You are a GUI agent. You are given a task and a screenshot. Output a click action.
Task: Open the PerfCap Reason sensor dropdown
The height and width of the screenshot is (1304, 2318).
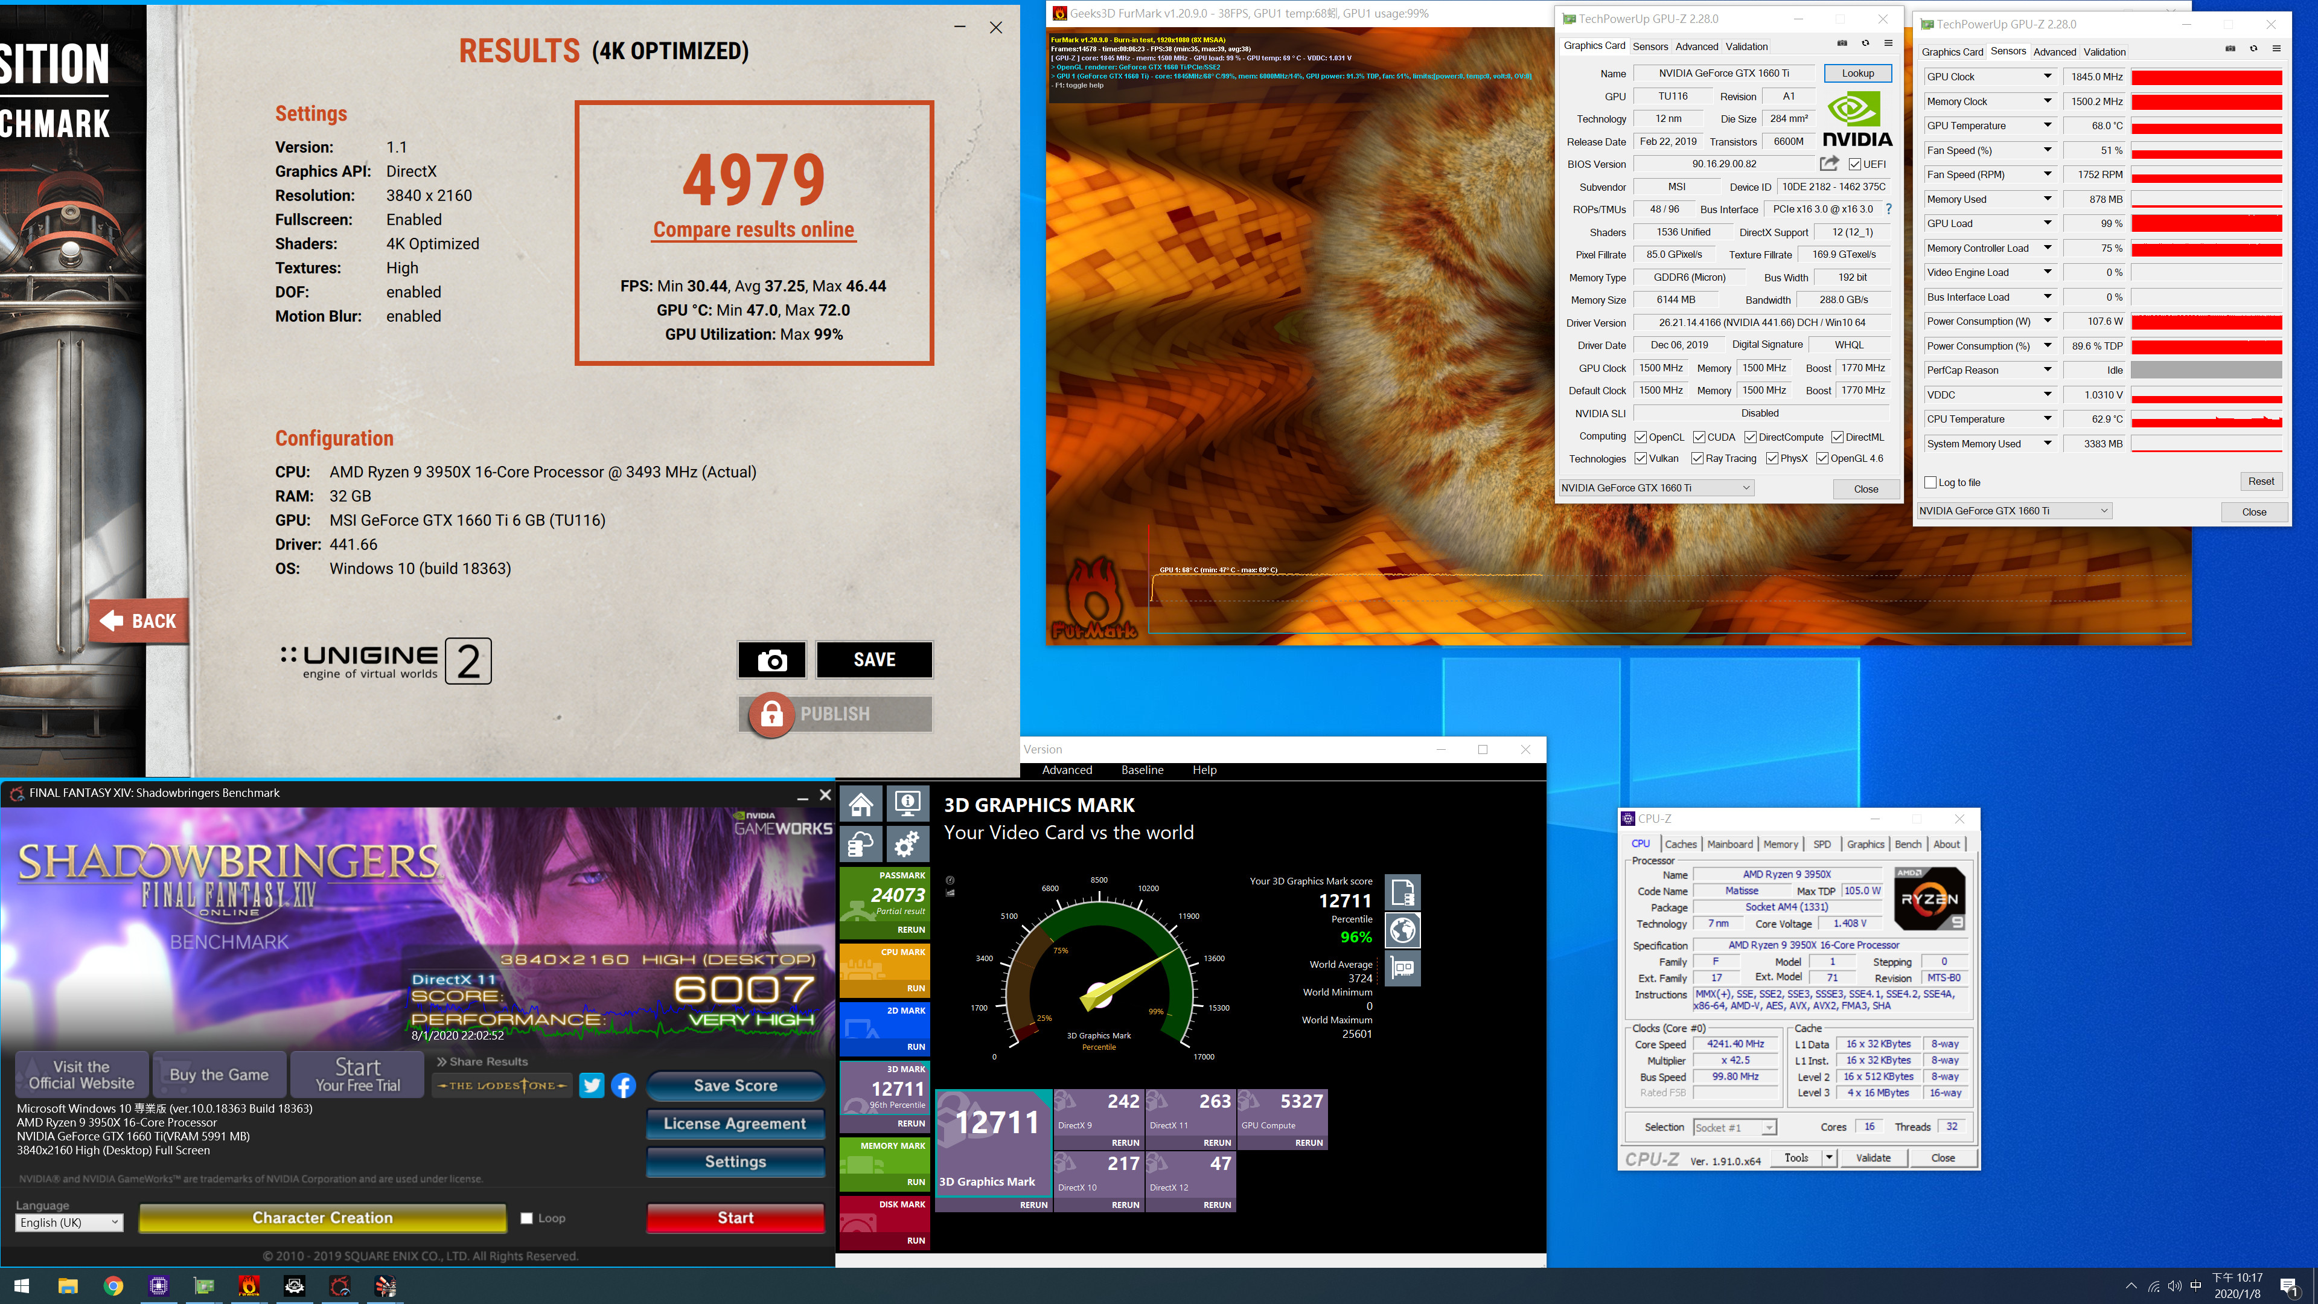[2048, 370]
